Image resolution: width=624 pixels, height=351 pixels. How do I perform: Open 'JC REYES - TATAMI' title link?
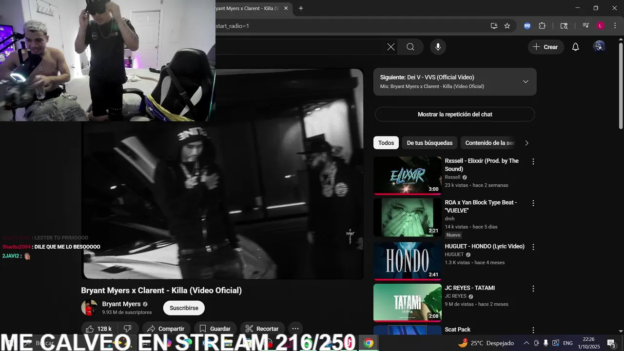470,288
